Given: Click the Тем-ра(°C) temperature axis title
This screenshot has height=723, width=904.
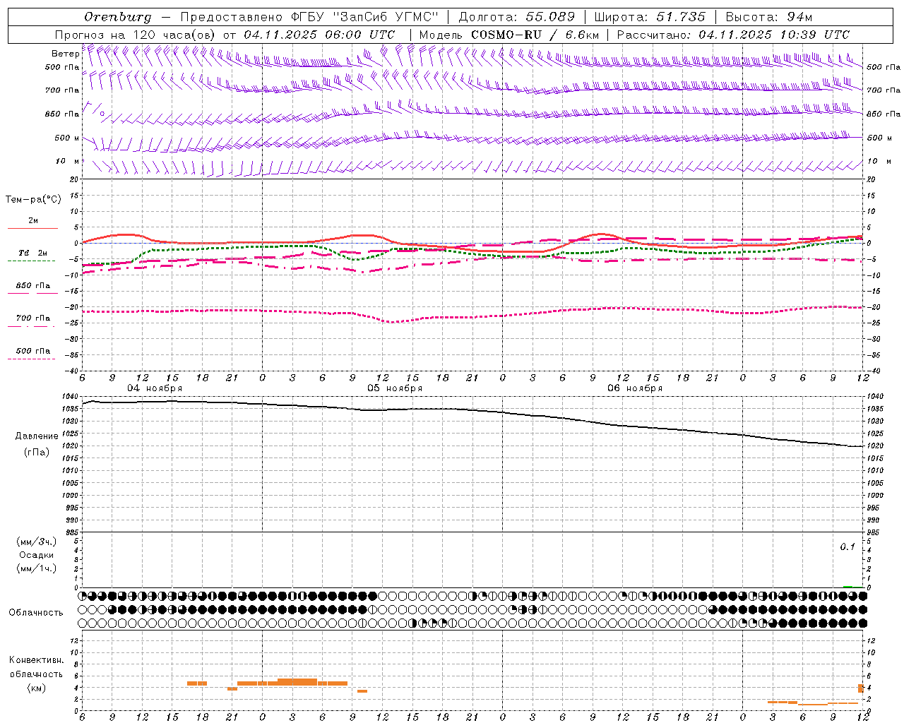Looking at the screenshot, I should click(x=33, y=200).
